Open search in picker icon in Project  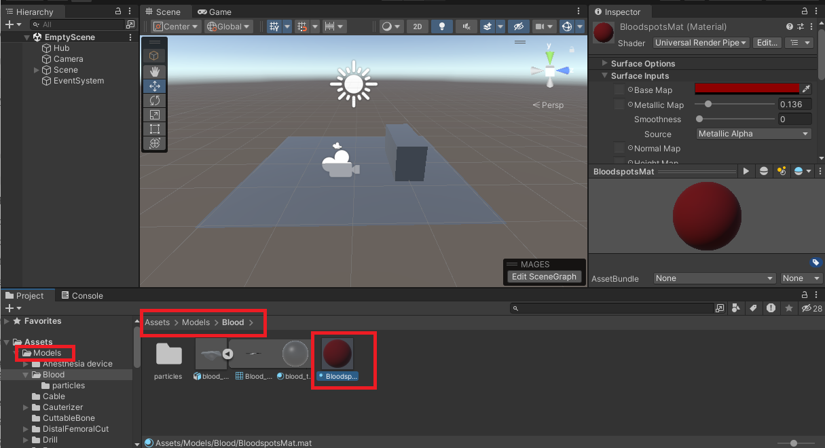[720, 308]
